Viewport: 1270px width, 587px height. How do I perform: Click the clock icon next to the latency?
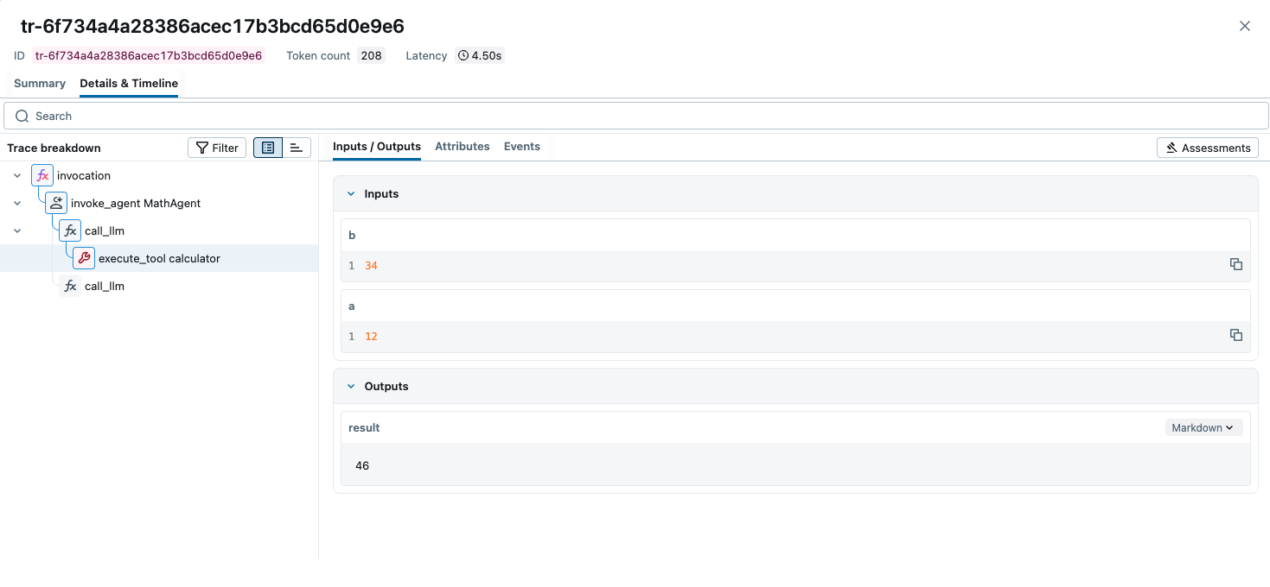pos(462,55)
